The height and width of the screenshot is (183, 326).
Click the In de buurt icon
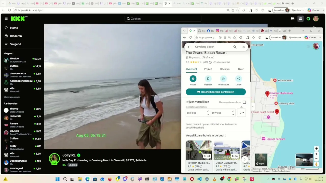tap(223, 79)
